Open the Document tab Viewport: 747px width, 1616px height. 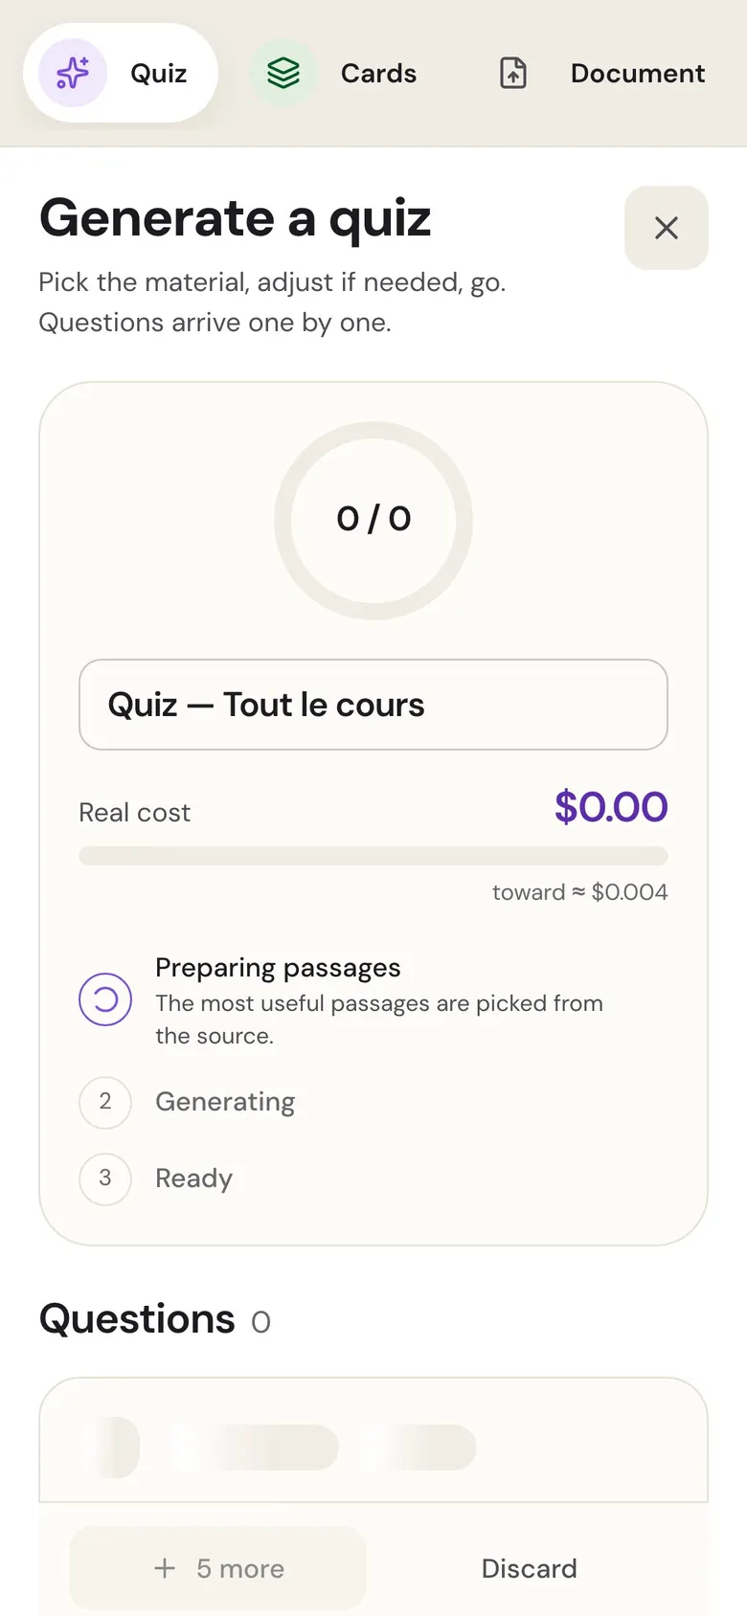pos(601,73)
